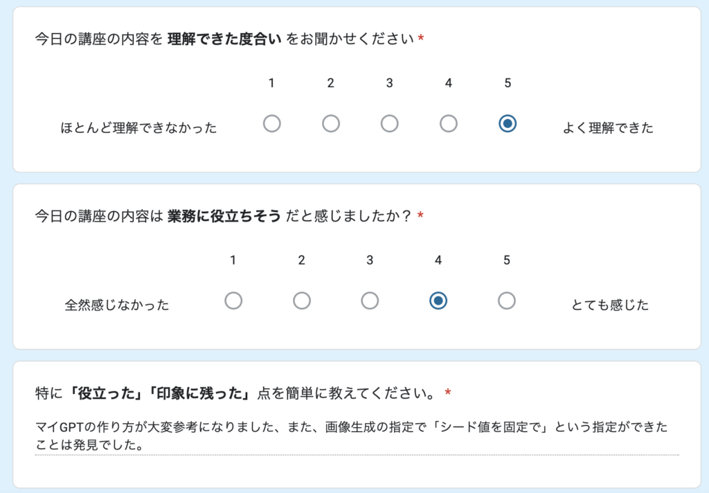Click selected rating 5 radio for understanding
This screenshot has height=493, width=709.
point(508,124)
